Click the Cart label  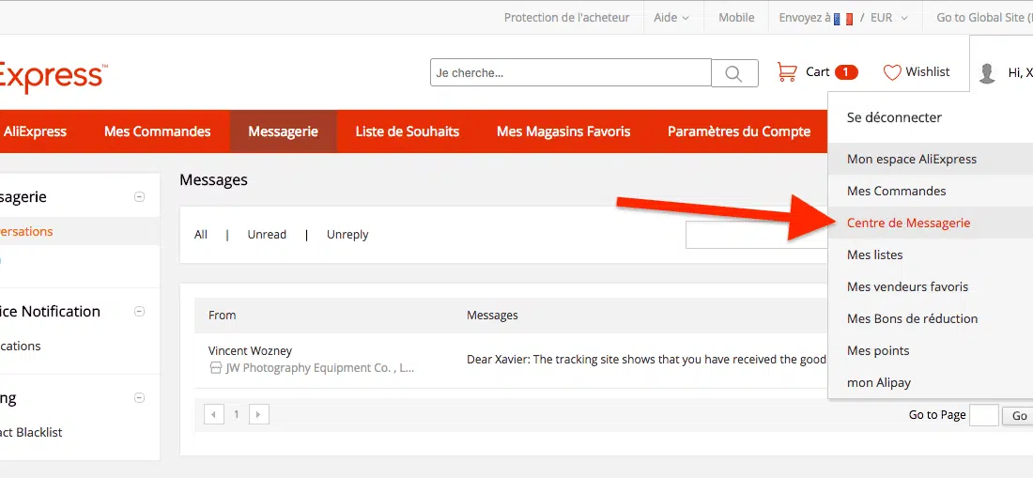(818, 71)
